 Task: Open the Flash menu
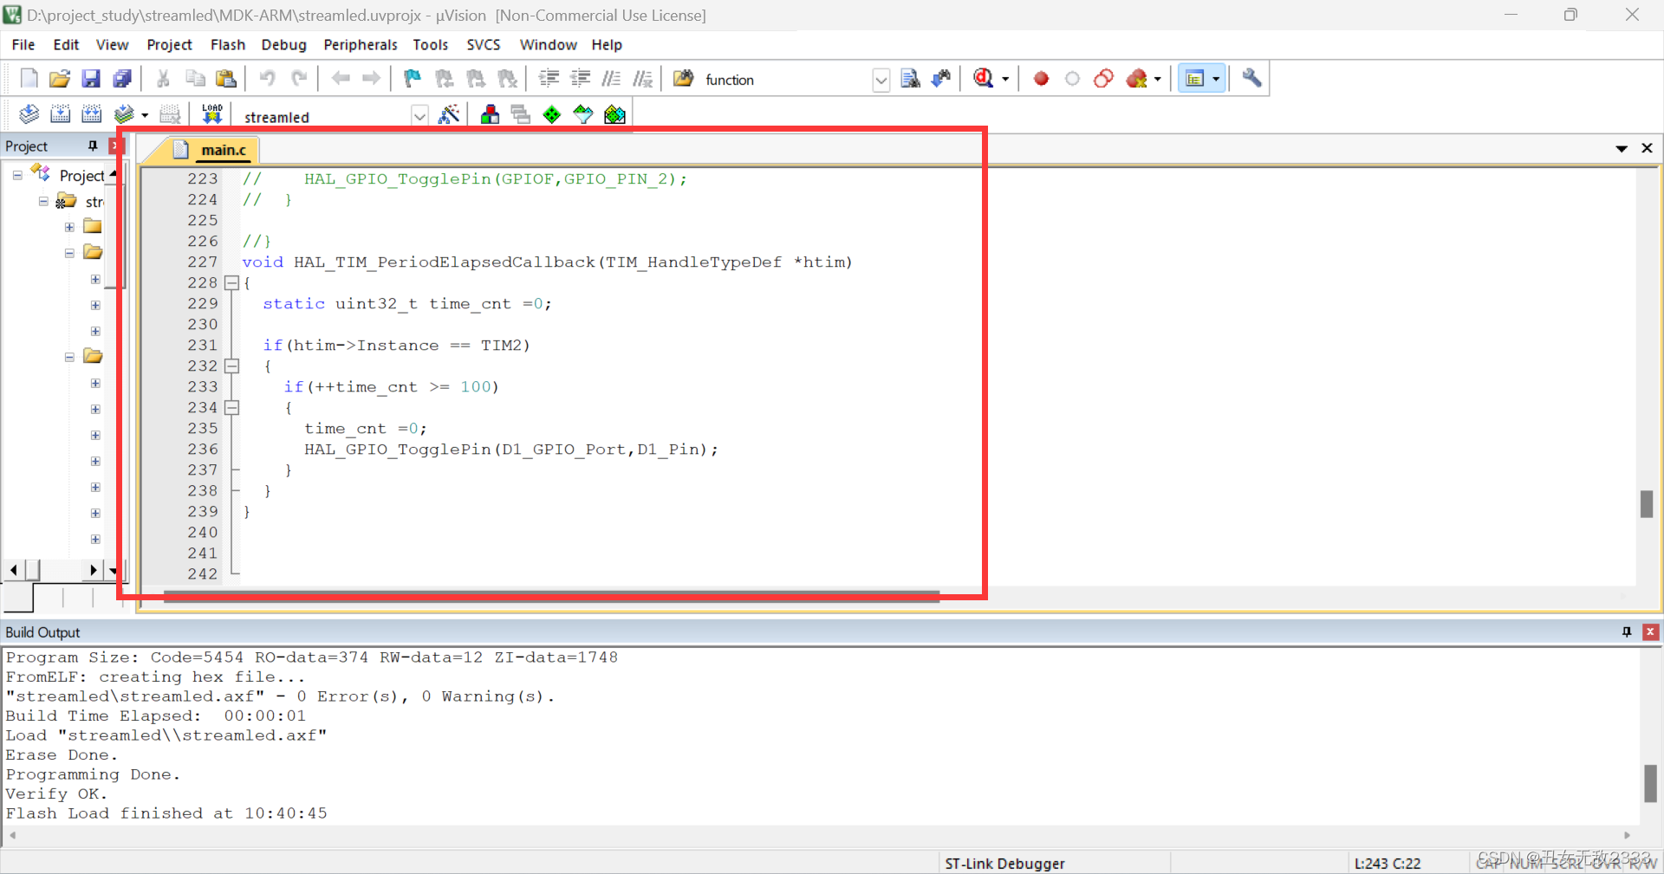228,45
